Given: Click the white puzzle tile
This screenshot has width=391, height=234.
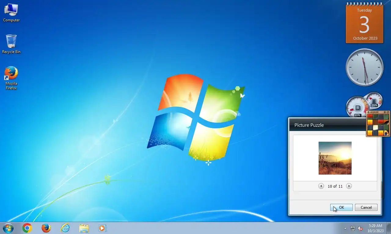Looking at the screenshot, I should 375,127.
